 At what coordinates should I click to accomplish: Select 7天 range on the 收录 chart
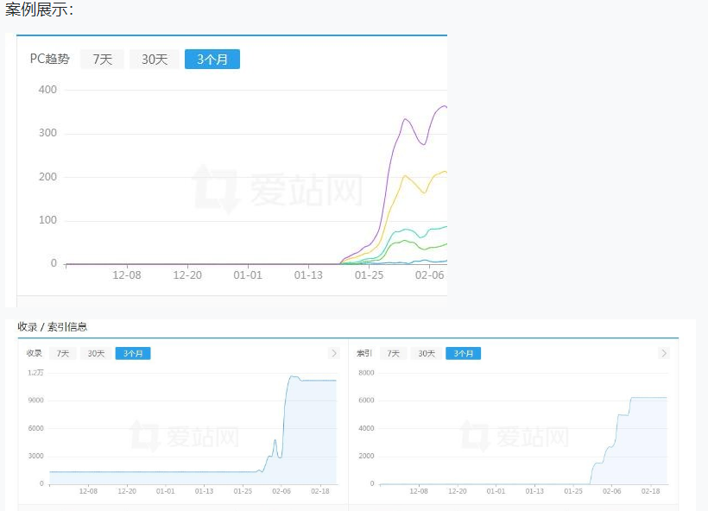pos(62,353)
